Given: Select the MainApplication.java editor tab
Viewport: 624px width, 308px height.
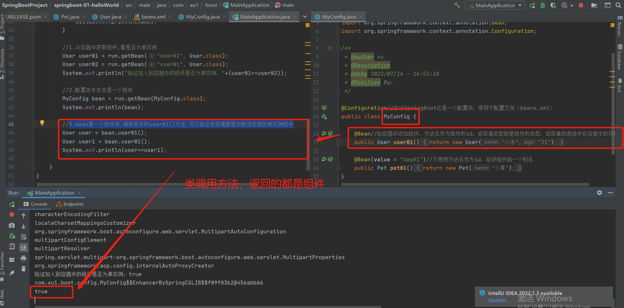Looking at the screenshot, I should [265, 17].
